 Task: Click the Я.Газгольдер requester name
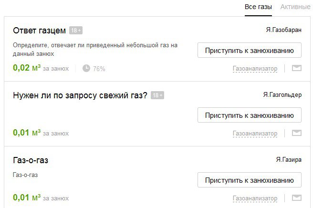[282, 95]
